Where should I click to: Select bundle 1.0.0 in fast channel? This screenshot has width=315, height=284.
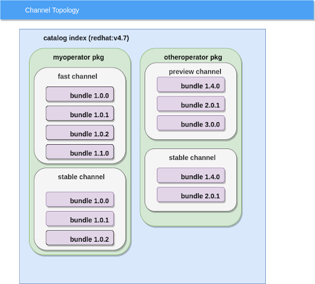pos(80,94)
